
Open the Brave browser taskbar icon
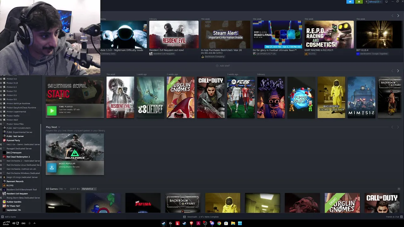191,223
